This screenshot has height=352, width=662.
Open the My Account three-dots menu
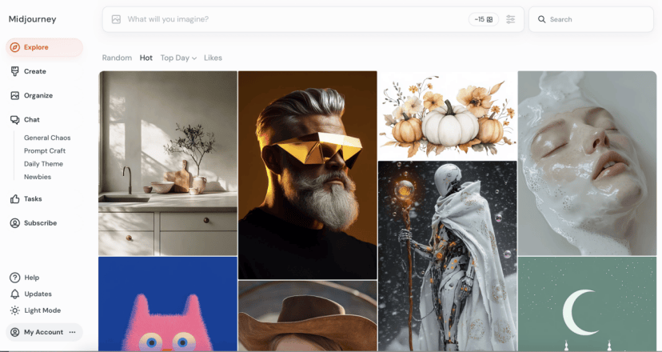tap(73, 332)
